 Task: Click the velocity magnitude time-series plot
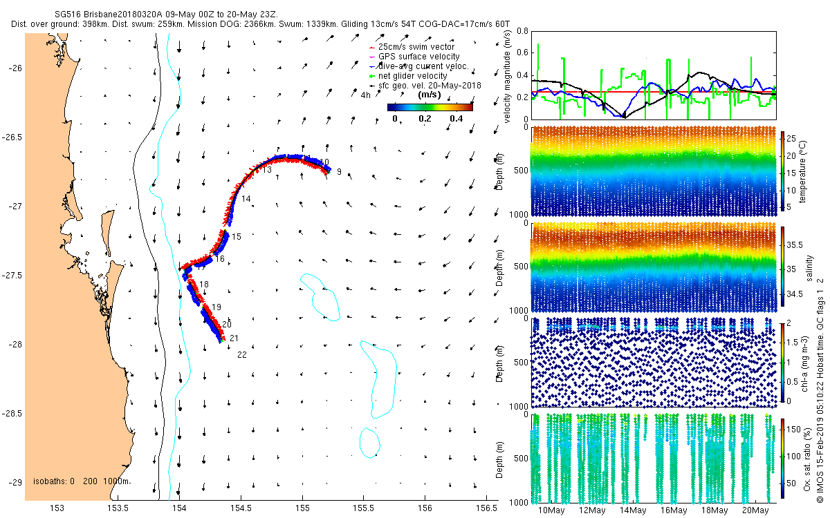653,75
